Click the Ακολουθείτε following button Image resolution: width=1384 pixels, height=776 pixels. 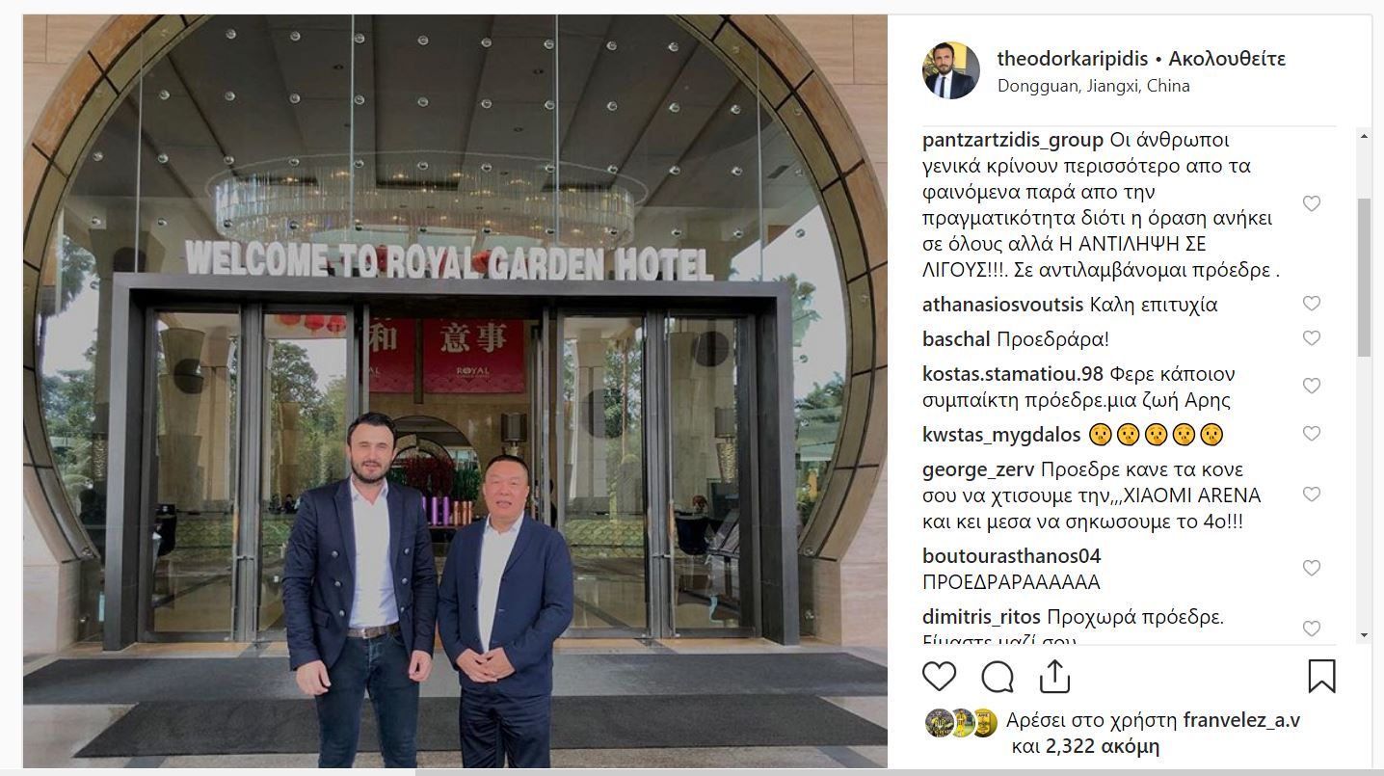click(1227, 59)
